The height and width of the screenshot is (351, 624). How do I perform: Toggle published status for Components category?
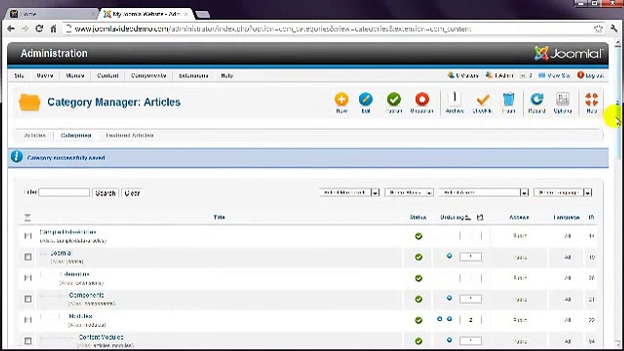tap(418, 299)
